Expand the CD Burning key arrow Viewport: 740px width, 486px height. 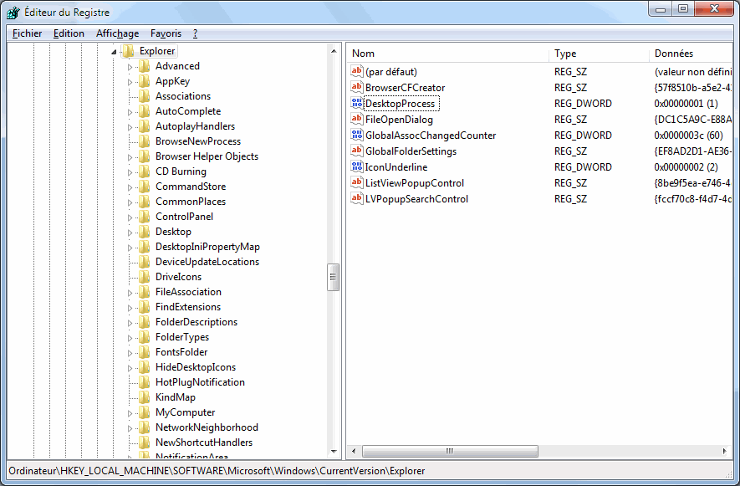click(130, 172)
